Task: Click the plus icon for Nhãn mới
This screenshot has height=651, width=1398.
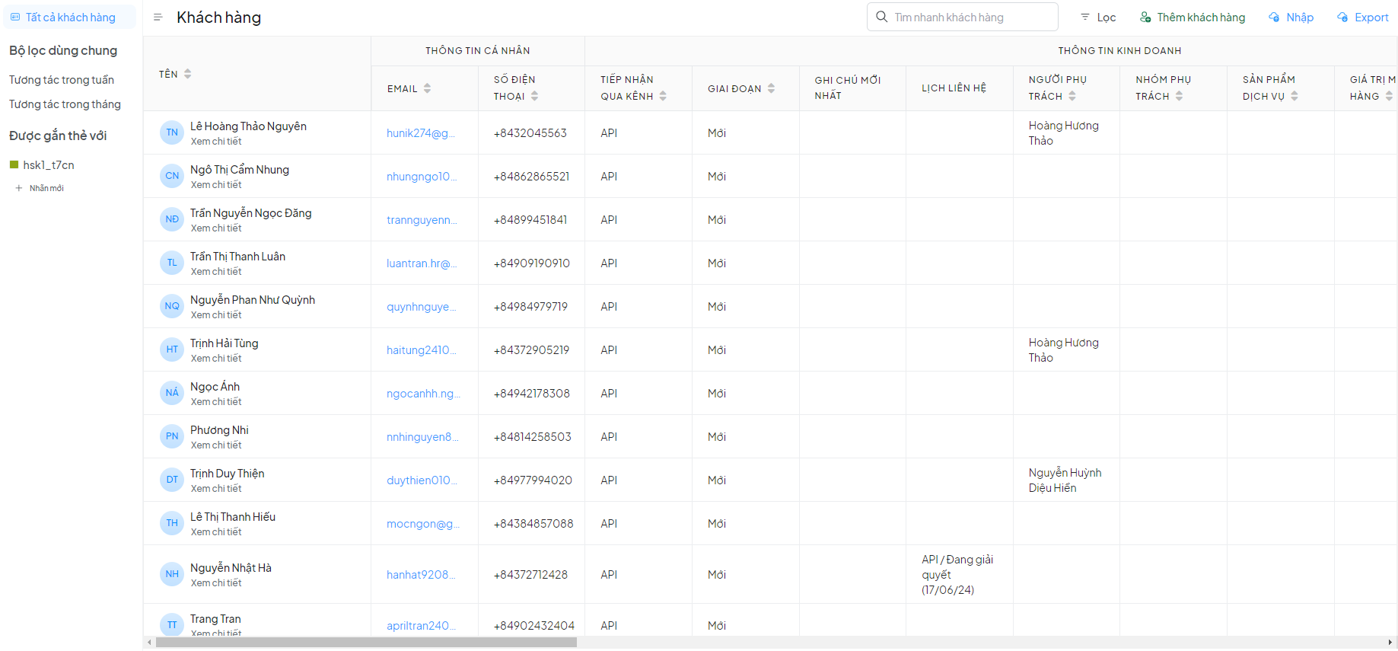Action: point(19,188)
